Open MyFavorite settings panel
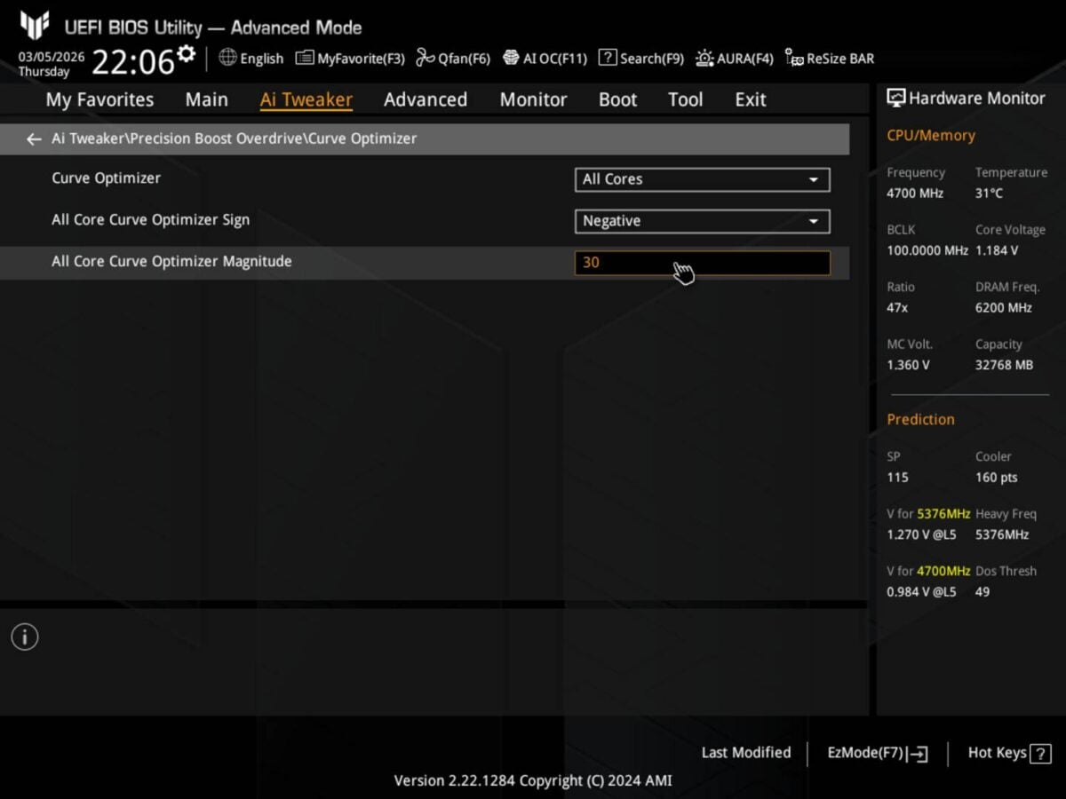The image size is (1066, 799). (349, 58)
